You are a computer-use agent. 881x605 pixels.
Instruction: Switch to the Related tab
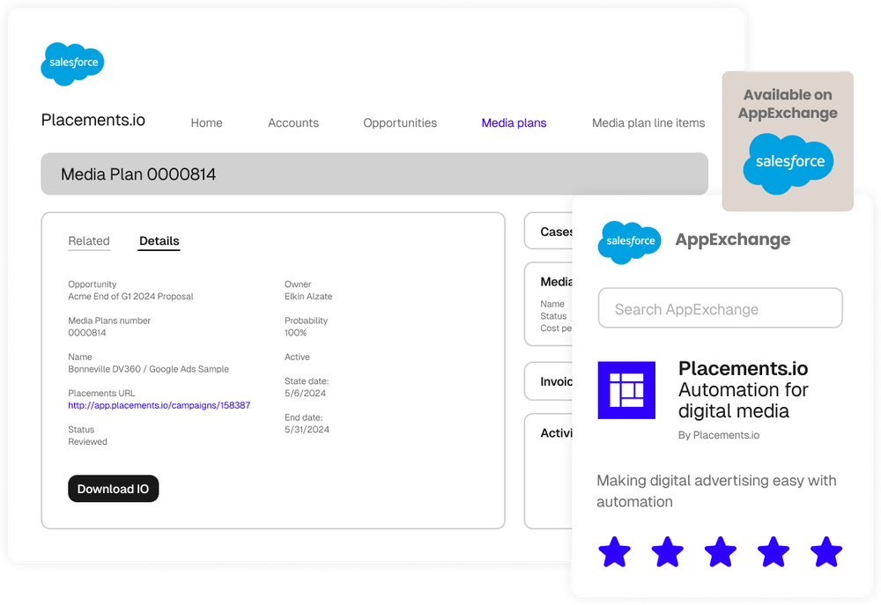[89, 240]
